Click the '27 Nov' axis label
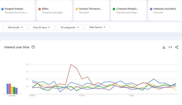The image size is (182, 105). [x=82, y=96]
